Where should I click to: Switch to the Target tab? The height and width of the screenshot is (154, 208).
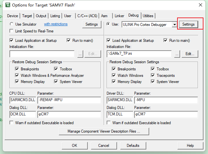click(x=27, y=16)
